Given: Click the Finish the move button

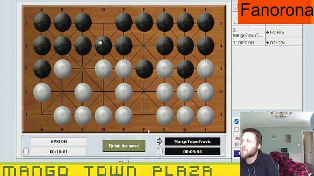Looking at the screenshot, I should point(124,146).
